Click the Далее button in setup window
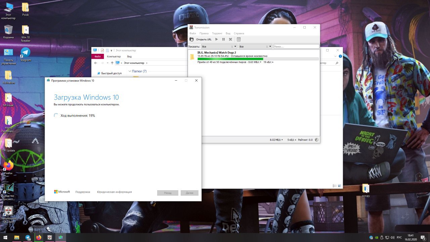Image resolution: width=430 pixels, height=242 pixels. click(x=189, y=193)
